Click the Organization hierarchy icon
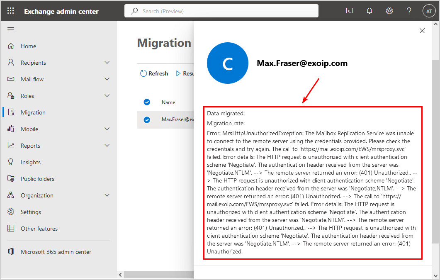This screenshot has height=280, width=440. tap(11, 195)
